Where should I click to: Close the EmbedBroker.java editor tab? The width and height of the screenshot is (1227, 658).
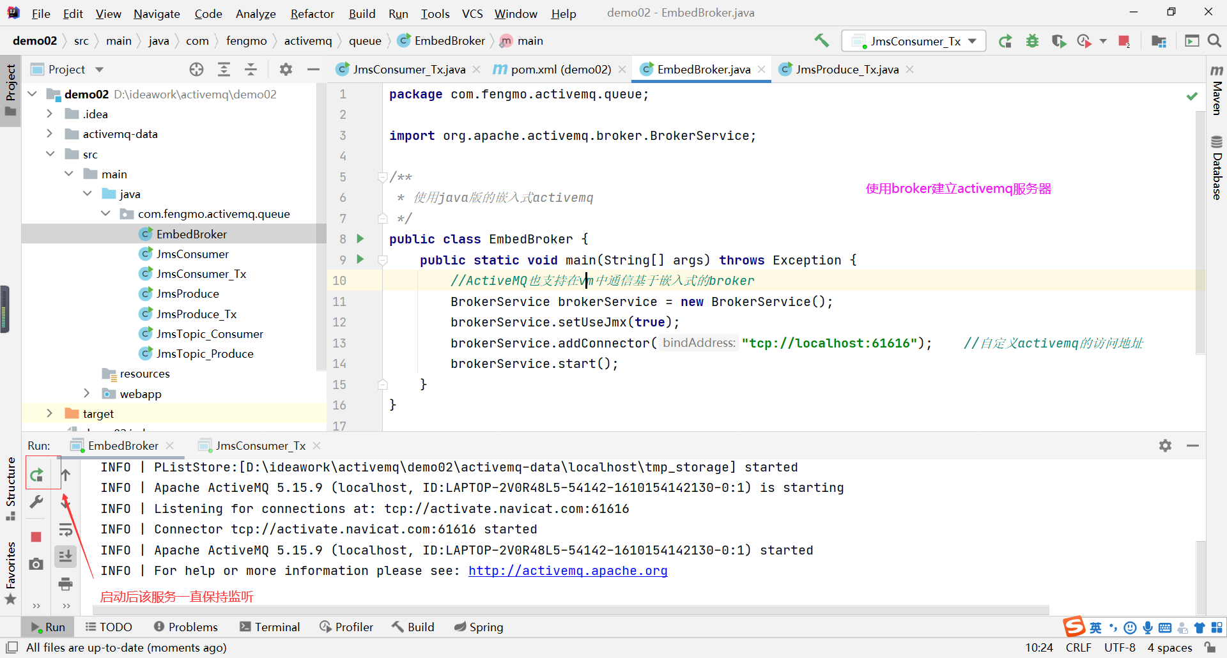pos(762,70)
